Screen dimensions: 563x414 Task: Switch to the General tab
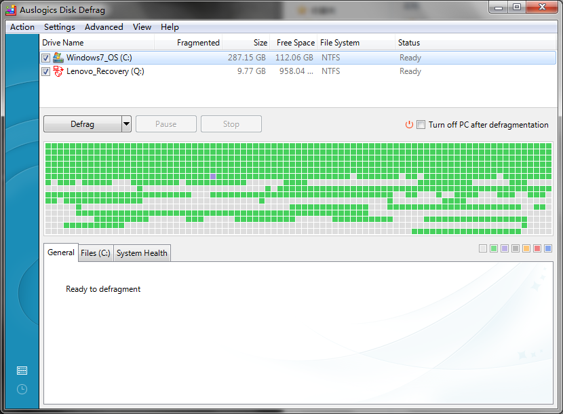61,252
